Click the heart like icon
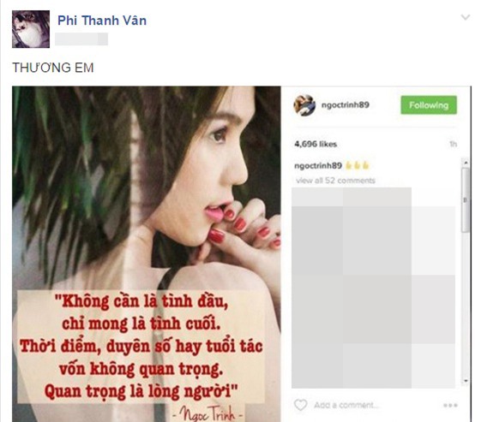 (x=300, y=405)
